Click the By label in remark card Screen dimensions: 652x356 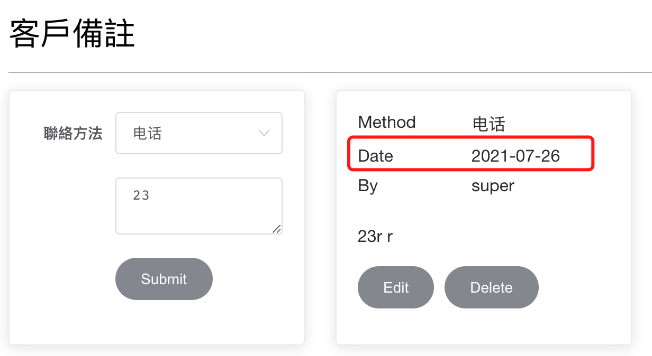(x=368, y=186)
